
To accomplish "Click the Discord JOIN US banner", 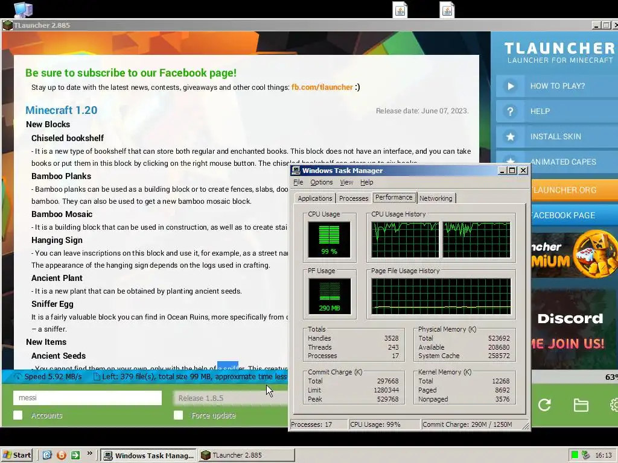I will tap(575, 329).
